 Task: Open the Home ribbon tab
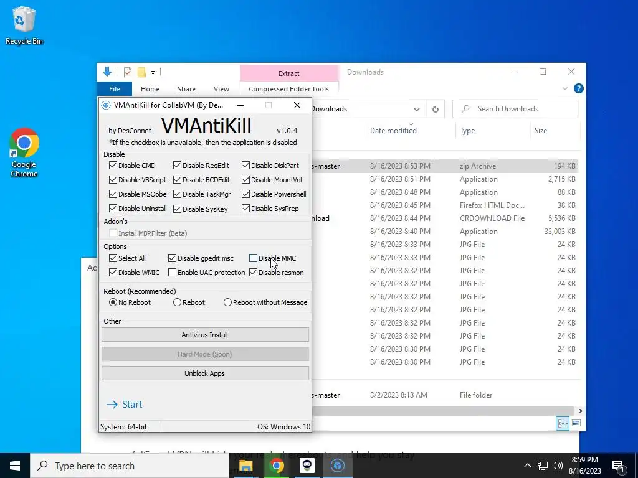pyautogui.click(x=150, y=89)
